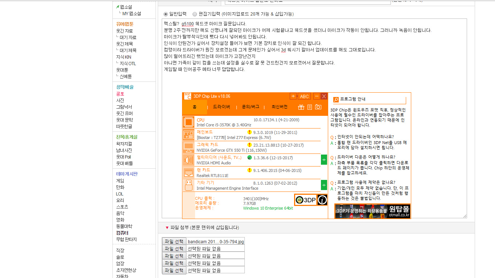Open the 드라이버 tab in 3DP Chip
This screenshot has width=495, height=278.
coord(222,107)
